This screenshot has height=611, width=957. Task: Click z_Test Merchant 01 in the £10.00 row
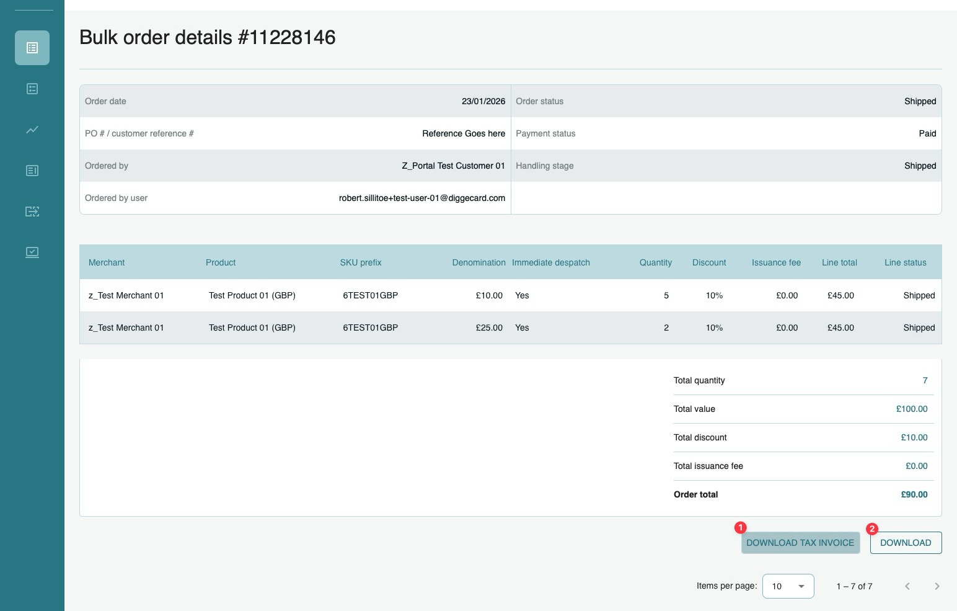[126, 295]
